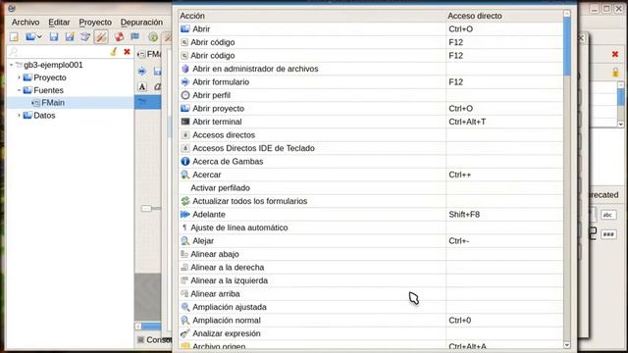The height and width of the screenshot is (353, 628).
Task: Click the shortcut list scroll down arrow
Action: [x=567, y=345]
